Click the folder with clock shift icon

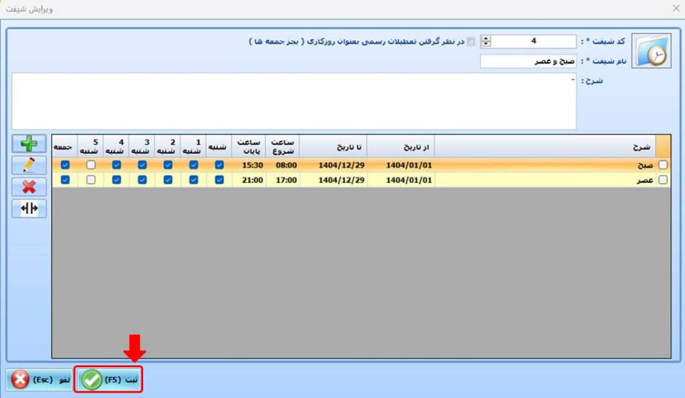(652, 50)
